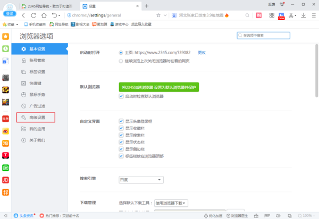
Task: Select 基本设置 in settings menu
Action: click(x=39, y=49)
